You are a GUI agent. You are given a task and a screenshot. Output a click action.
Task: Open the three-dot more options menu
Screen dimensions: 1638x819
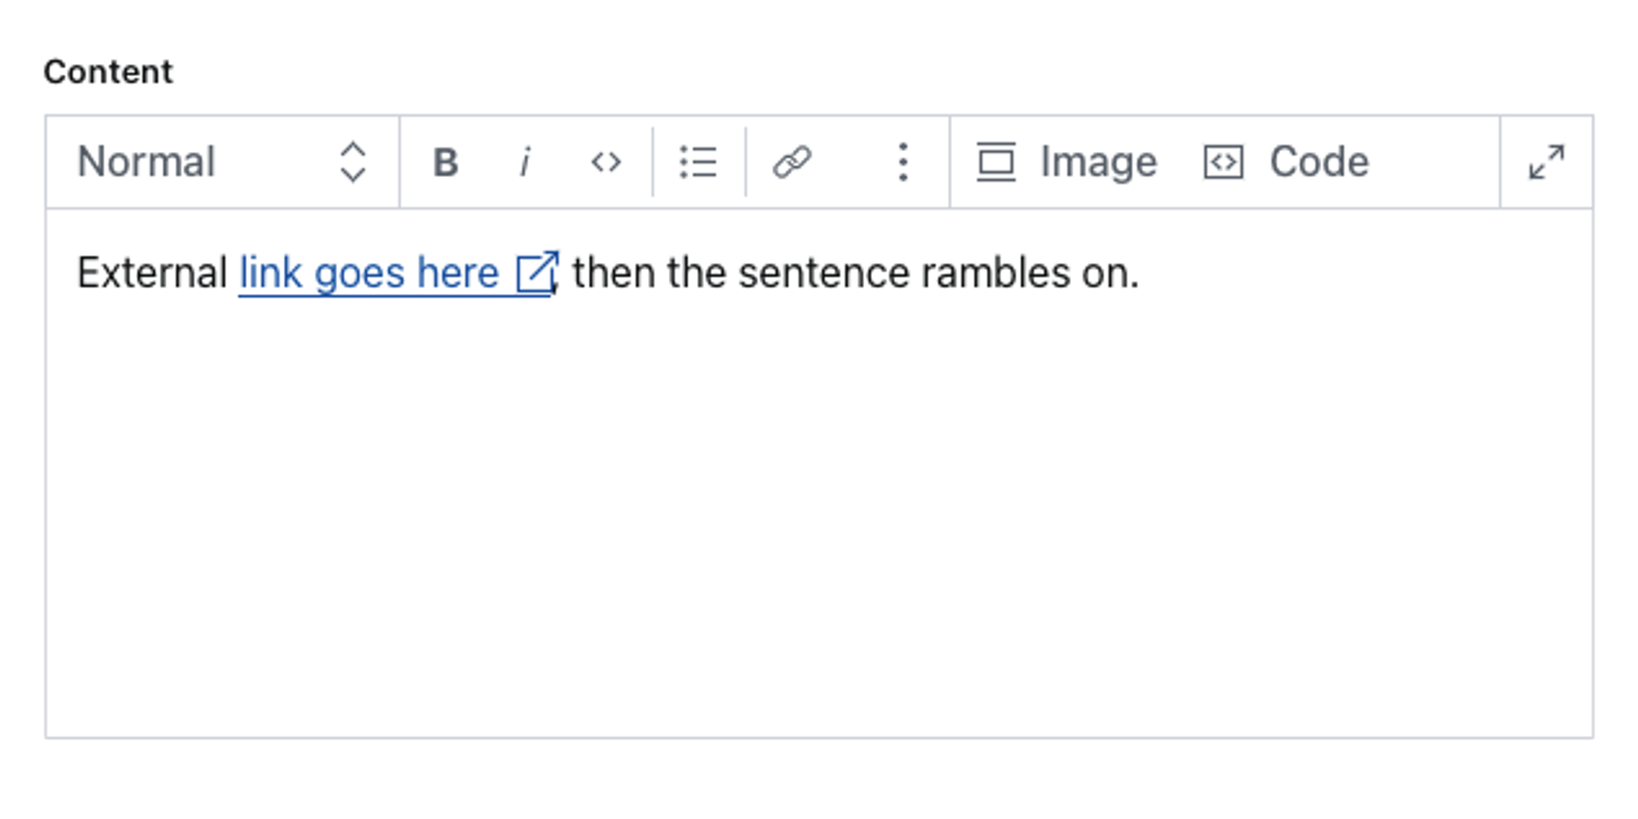(x=903, y=162)
